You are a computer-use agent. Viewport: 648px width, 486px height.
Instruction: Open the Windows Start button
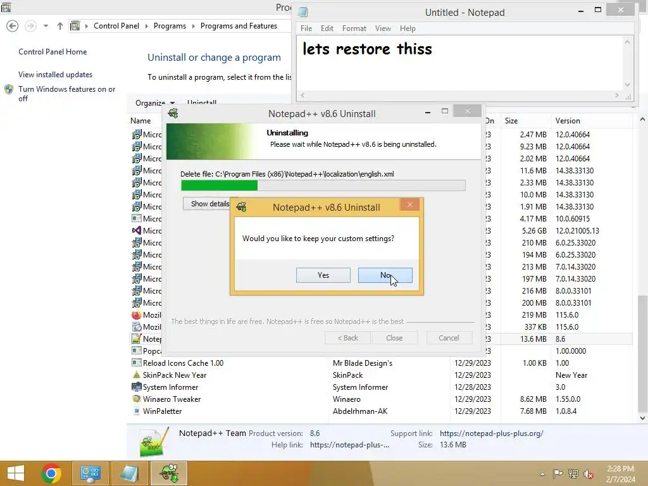16,473
